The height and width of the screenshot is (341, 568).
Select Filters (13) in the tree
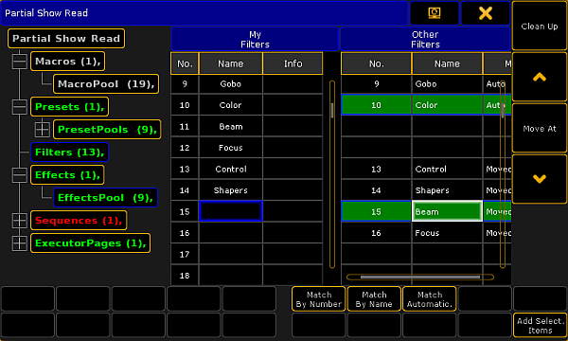click(69, 153)
